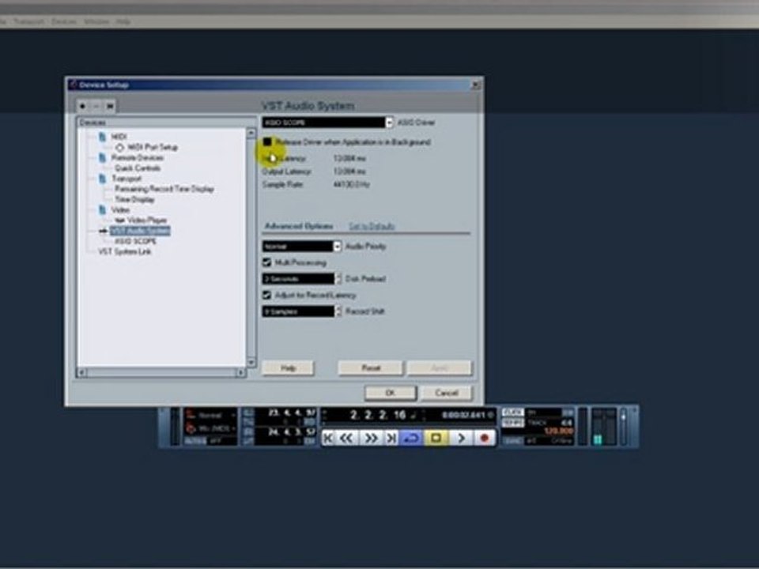Select Remaining Record Time Display entry
The width and height of the screenshot is (759, 569).
pyautogui.click(x=164, y=189)
